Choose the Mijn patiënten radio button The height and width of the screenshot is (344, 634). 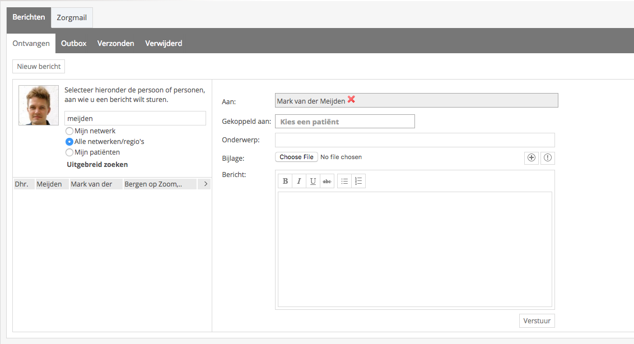coord(69,152)
